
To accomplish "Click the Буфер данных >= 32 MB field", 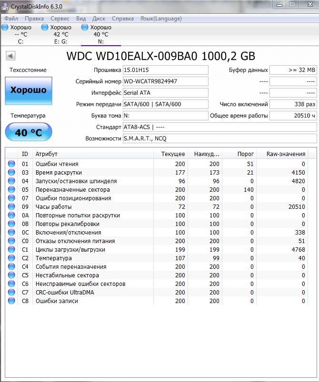I will coord(293,70).
